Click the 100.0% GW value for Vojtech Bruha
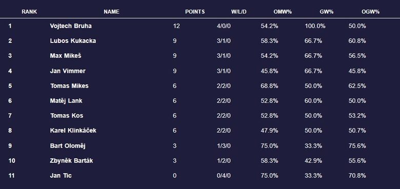The image size is (400, 189). (315, 26)
